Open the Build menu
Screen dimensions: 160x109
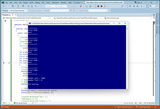coord(32,2)
